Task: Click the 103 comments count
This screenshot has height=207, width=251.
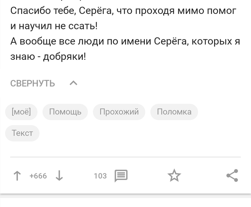Action: pos(100,176)
